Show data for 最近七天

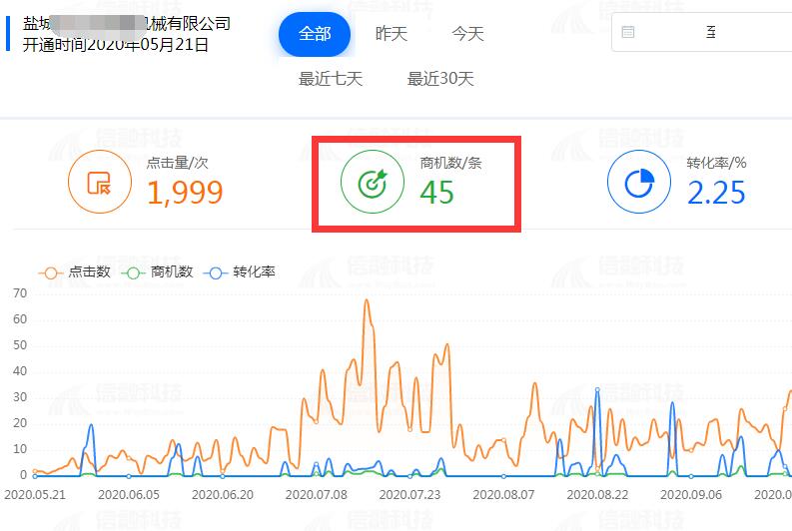coord(331,79)
